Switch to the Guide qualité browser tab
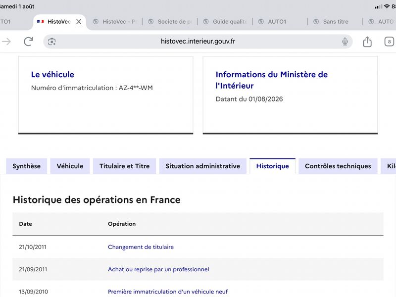This screenshot has height=297, width=396. click(x=225, y=22)
